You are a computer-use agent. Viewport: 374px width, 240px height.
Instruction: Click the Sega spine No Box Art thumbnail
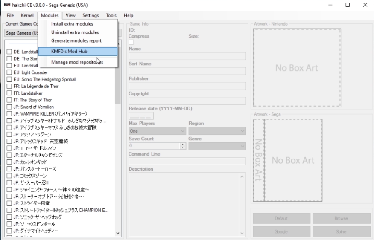pos(259,160)
